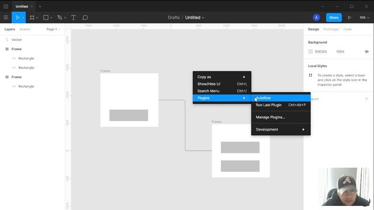Image resolution: width=374 pixels, height=210 pixels.
Task: Select the connector line between frames
Action: point(185,125)
